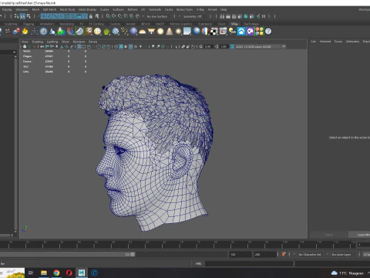The image size is (370, 278).
Task: Open the Edit Mesh menu
Action: click(x=49, y=9)
